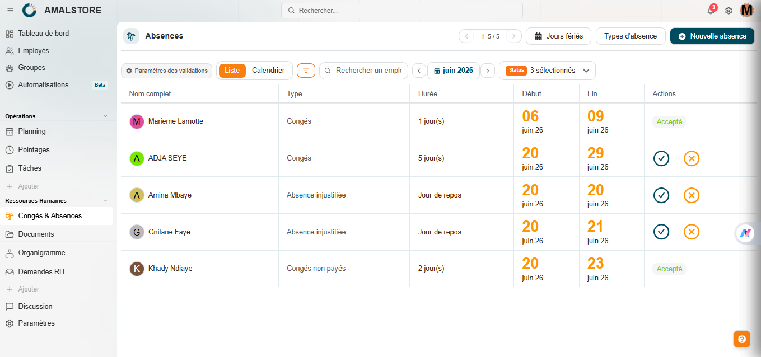
Task: Click the Durée column header
Action: pyautogui.click(x=428, y=94)
